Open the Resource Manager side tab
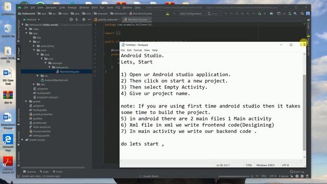 pos(18,31)
